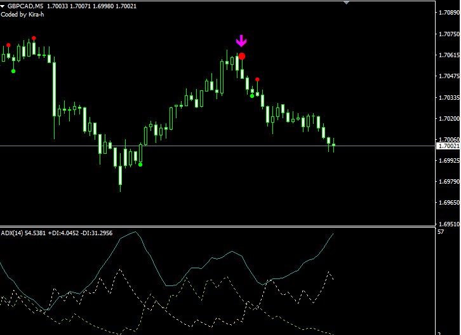Select the large red dot under the magenta arrow
Viewport: 461px width, 335px height.
click(242, 56)
